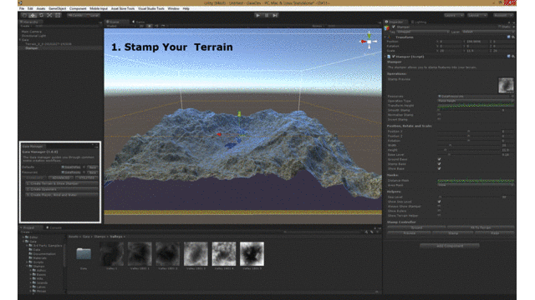Switch to the Lighting tab
The width and height of the screenshot is (535, 300).
pos(419,22)
